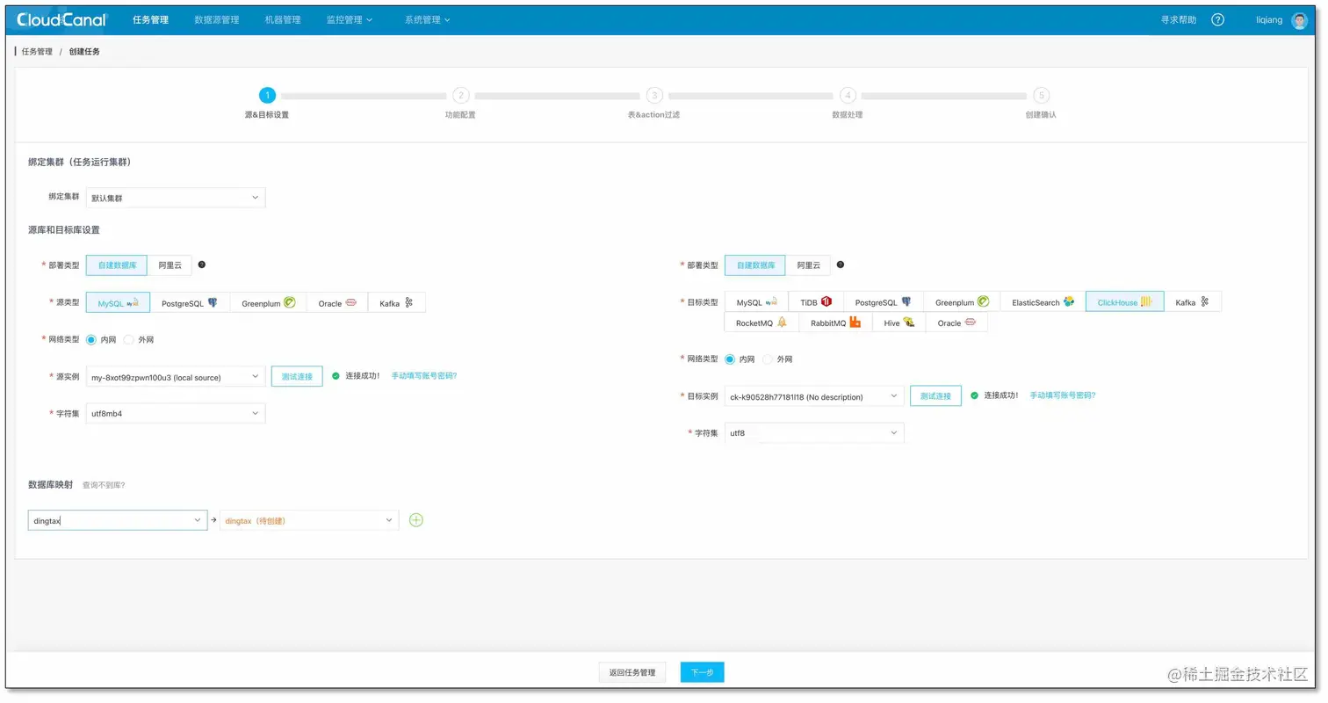Click target 手动填写账号密码? link
The height and width of the screenshot is (703, 1328).
point(1063,395)
